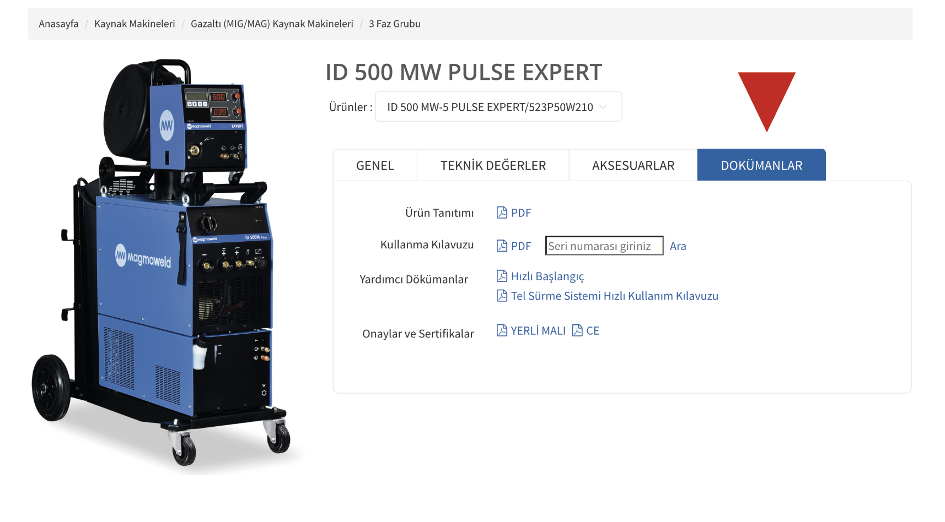Open the CE certificate link
This screenshot has height=522, width=945.
pos(593,331)
